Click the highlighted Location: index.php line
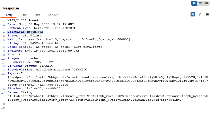 tap(25, 32)
